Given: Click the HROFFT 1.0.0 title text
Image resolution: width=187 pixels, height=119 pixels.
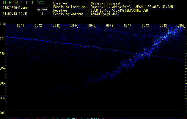Looking at the screenshot, I should click(23, 2).
